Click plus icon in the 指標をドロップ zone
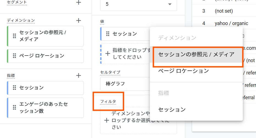The image size is (256, 138). (x=108, y=53)
